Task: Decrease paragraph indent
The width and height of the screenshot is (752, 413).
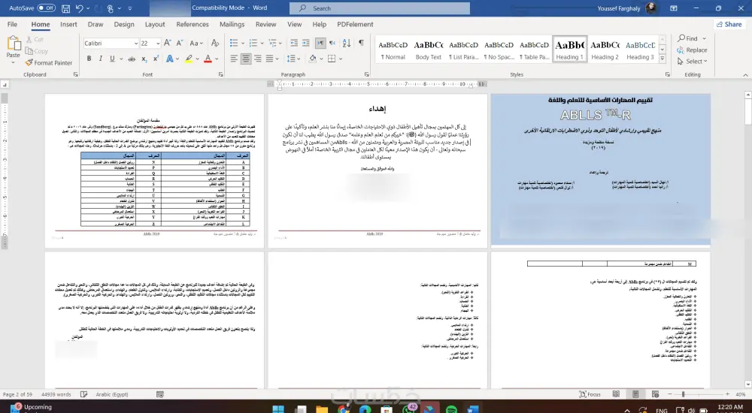Action: point(294,43)
